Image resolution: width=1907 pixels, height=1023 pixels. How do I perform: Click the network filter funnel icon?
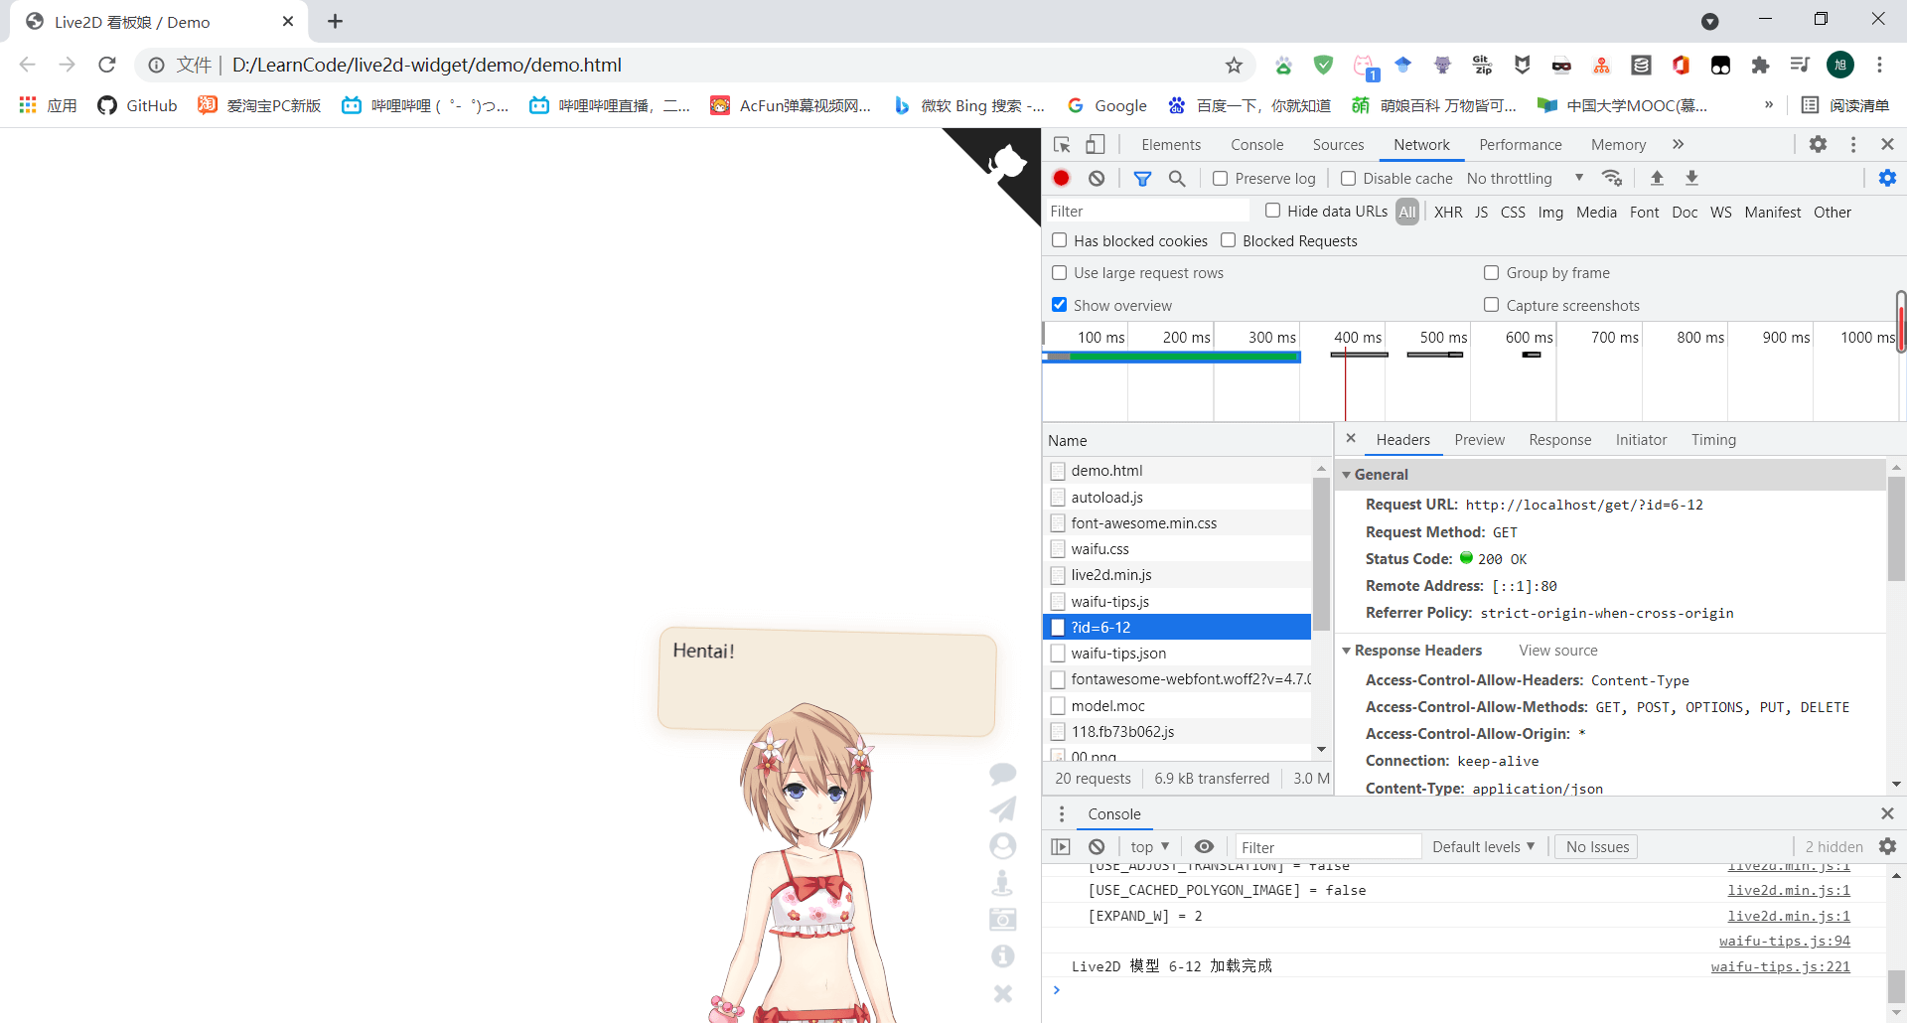(x=1142, y=178)
